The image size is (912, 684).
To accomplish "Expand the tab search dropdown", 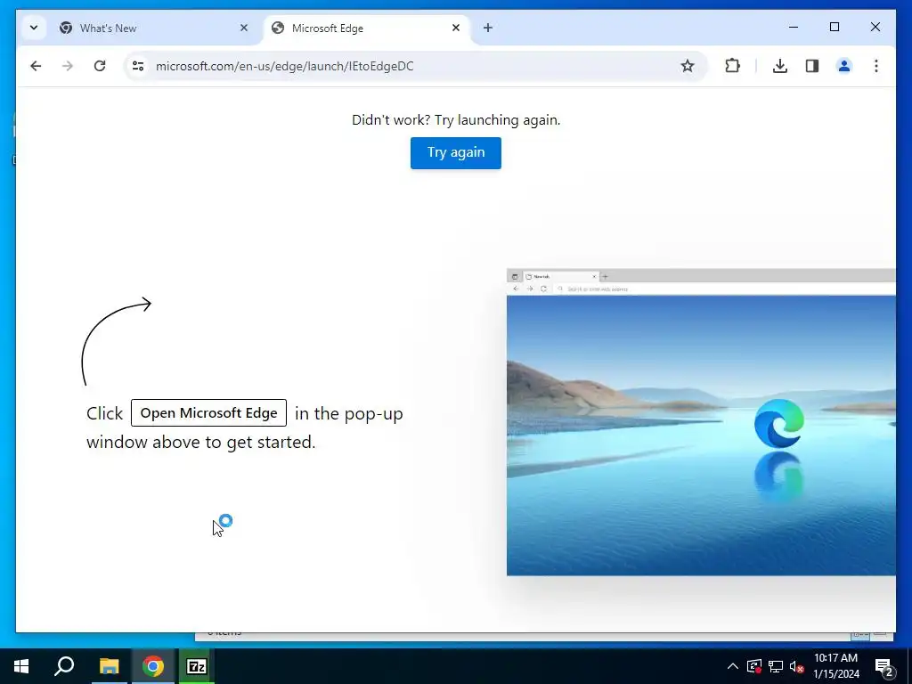I will (x=34, y=28).
